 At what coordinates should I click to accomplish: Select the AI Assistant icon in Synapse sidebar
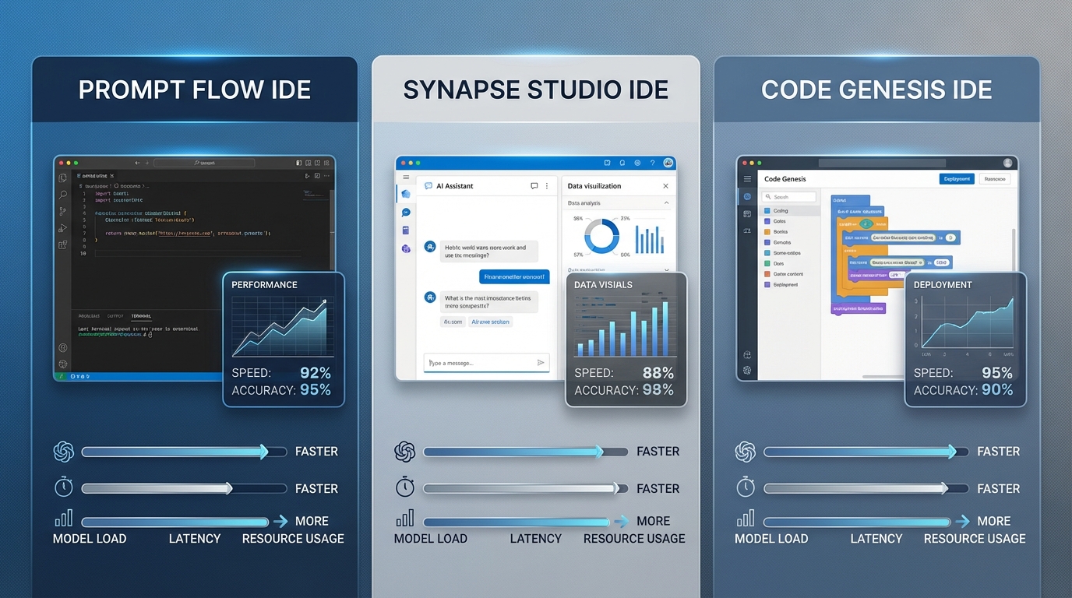coord(405,194)
